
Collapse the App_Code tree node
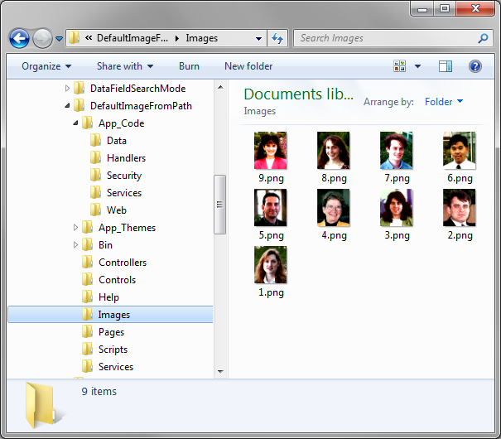coord(77,123)
